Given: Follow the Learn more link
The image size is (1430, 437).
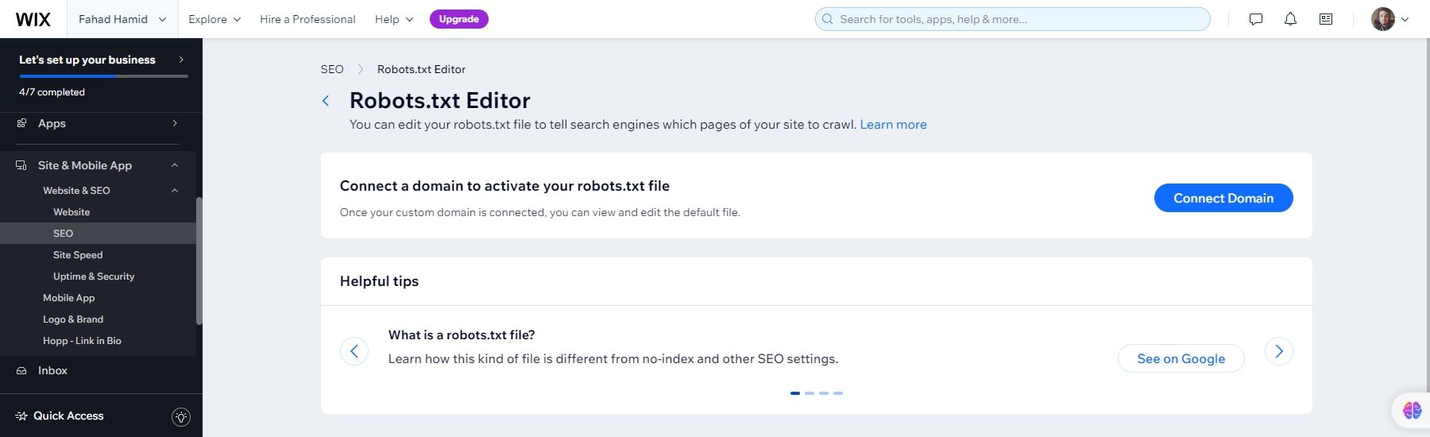Looking at the screenshot, I should (x=893, y=125).
